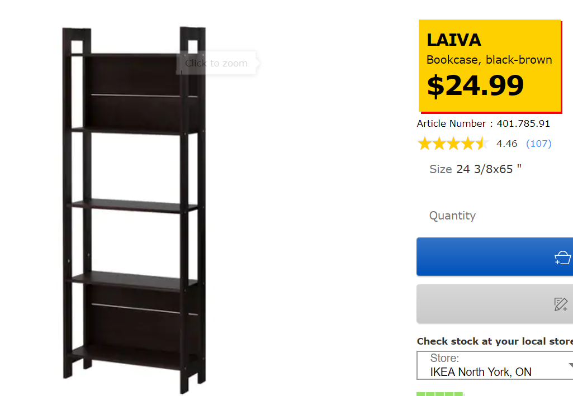573x396 pixels.
Task: Click the shopping basket add-to-cart icon
Action: [563, 257]
